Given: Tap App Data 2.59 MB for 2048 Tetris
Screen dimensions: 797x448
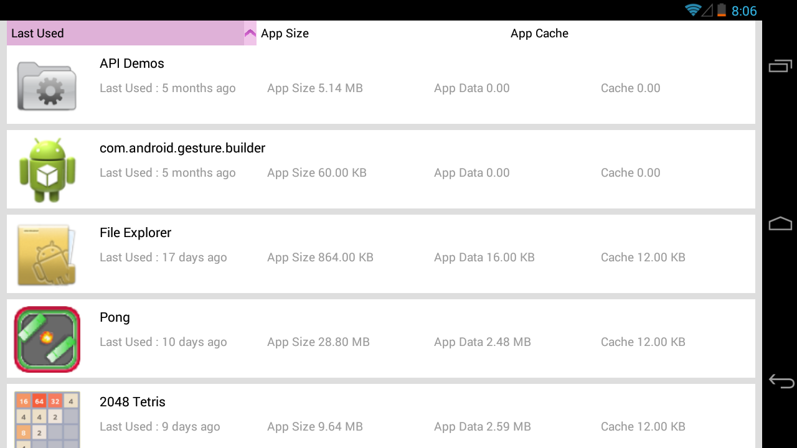Looking at the screenshot, I should click(x=483, y=426).
